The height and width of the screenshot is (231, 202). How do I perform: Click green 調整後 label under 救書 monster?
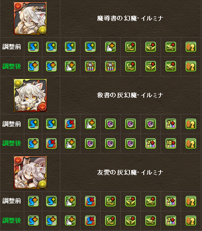pos(12,143)
